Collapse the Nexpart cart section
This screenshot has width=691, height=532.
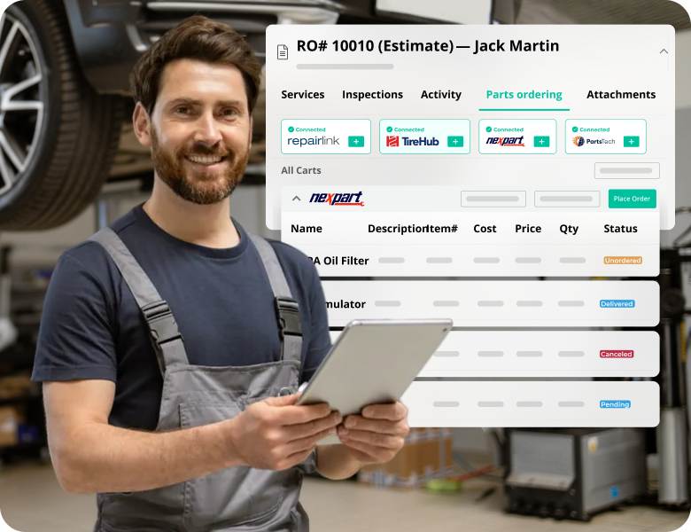coord(296,199)
